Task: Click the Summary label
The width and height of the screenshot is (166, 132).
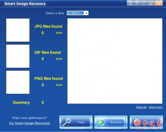Action: 21,102
